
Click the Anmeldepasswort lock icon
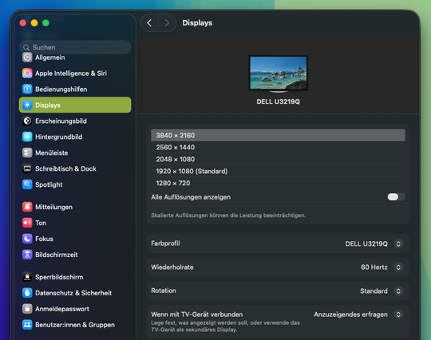(27, 309)
